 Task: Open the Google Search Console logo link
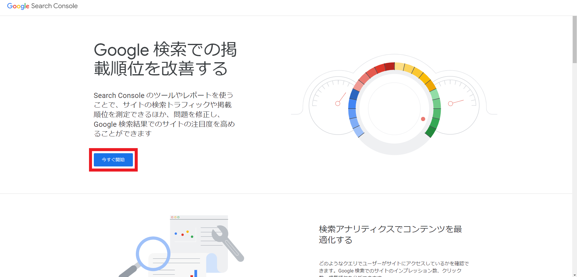click(x=42, y=6)
